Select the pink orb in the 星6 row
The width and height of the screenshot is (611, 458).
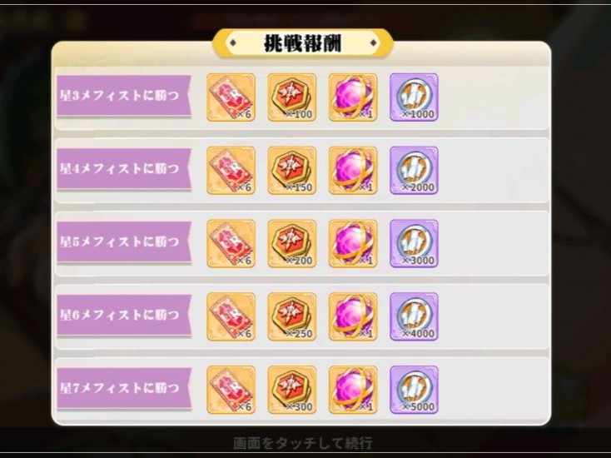(x=353, y=317)
